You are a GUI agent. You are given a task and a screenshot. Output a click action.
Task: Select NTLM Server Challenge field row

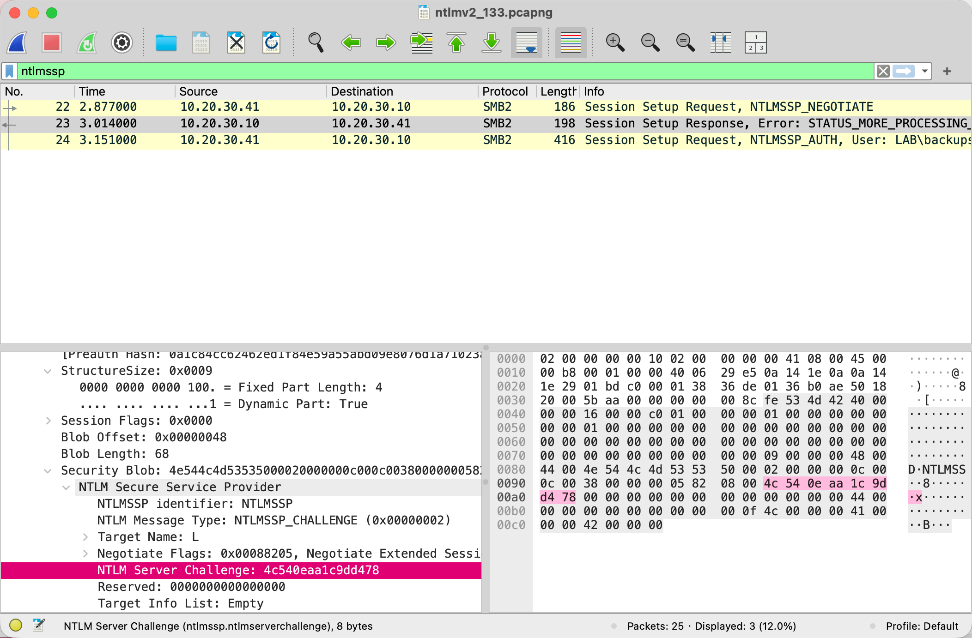pos(241,570)
